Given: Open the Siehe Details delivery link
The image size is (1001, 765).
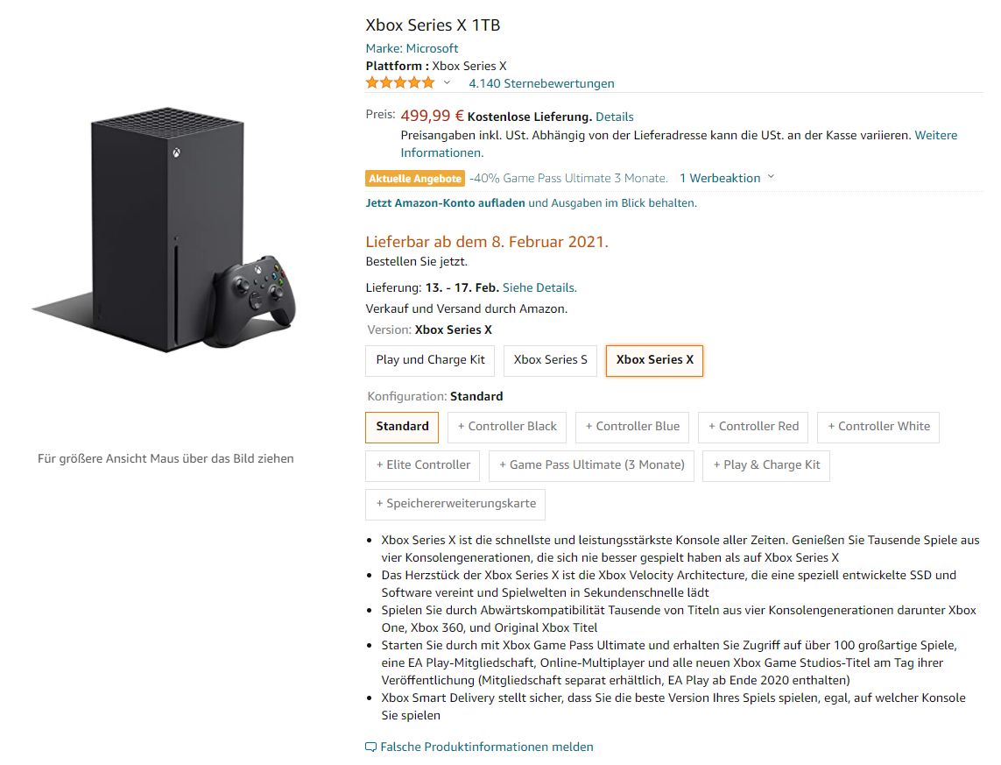Looking at the screenshot, I should (x=539, y=287).
